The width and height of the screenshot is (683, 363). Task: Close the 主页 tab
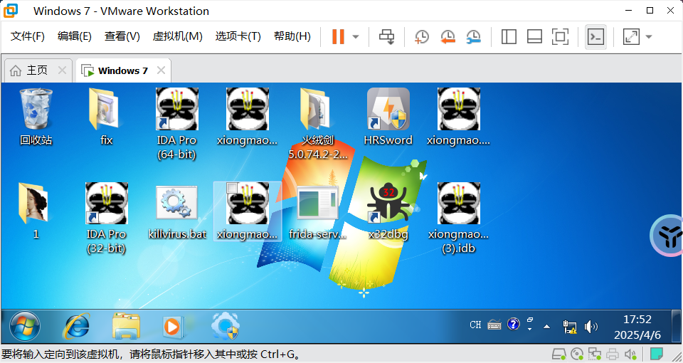(63, 70)
